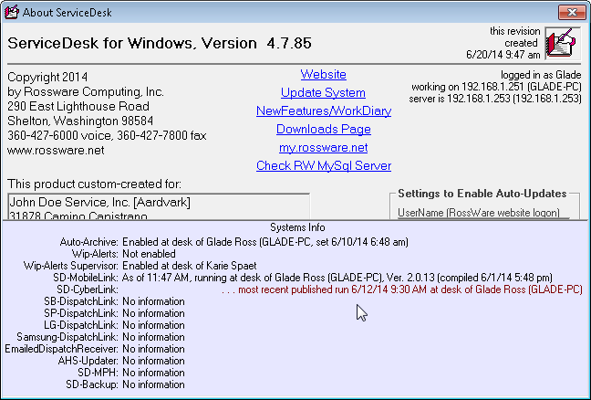Click the SD-MobileLink status line
The image size is (591, 400).
[x=337, y=278]
